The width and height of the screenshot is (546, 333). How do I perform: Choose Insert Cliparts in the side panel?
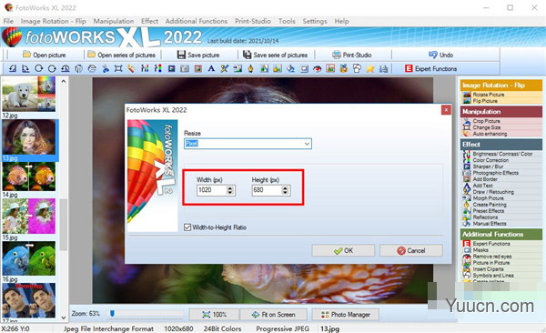coord(488,269)
